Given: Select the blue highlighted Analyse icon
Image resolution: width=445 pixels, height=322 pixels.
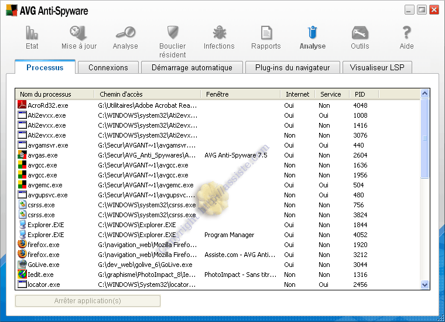Looking at the screenshot, I should click(313, 32).
